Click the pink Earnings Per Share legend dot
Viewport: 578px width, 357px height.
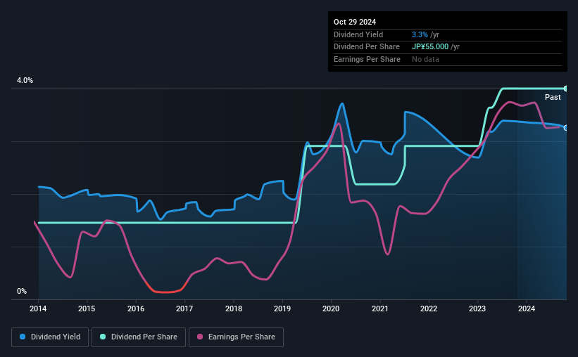click(x=200, y=337)
